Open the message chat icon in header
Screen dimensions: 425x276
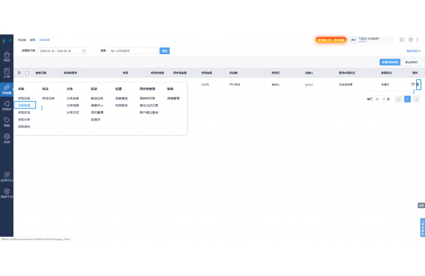(402, 40)
